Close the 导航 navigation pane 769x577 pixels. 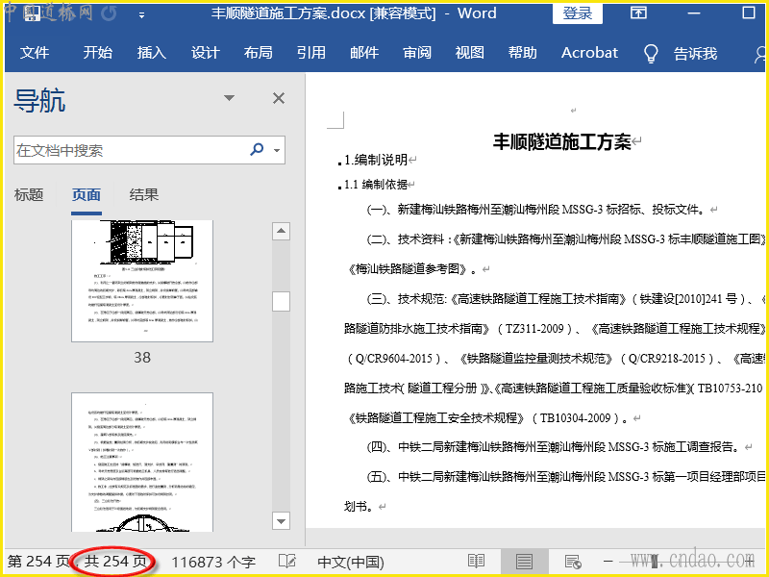point(279,98)
